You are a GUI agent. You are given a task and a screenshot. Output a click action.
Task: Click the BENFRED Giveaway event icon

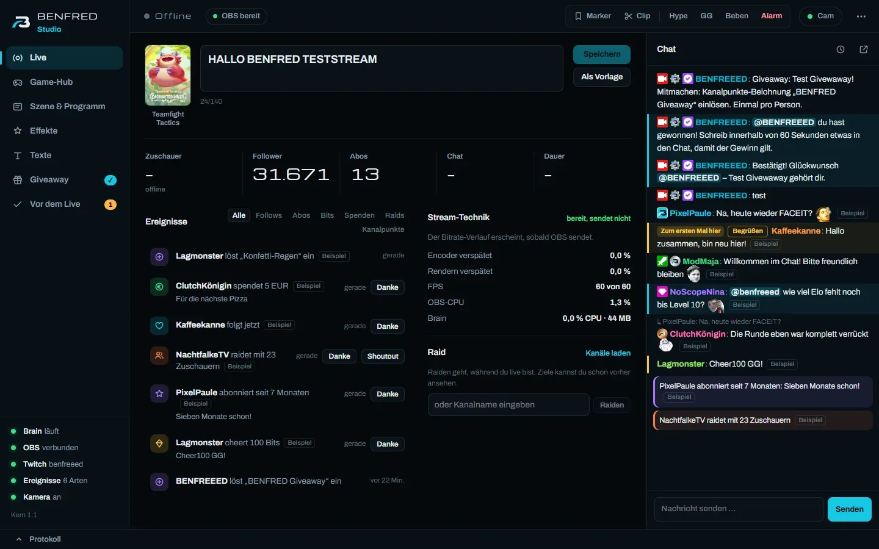click(159, 482)
